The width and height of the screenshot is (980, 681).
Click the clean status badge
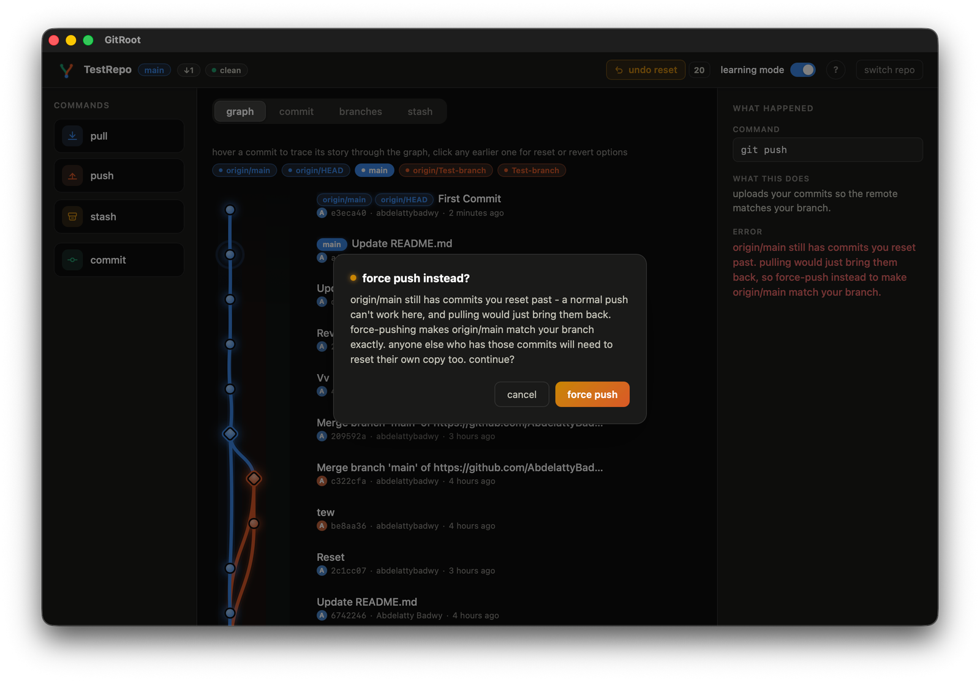(x=227, y=70)
